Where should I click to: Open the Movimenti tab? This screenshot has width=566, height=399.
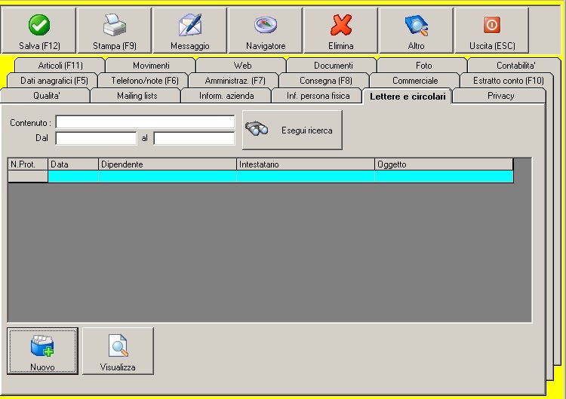click(151, 66)
